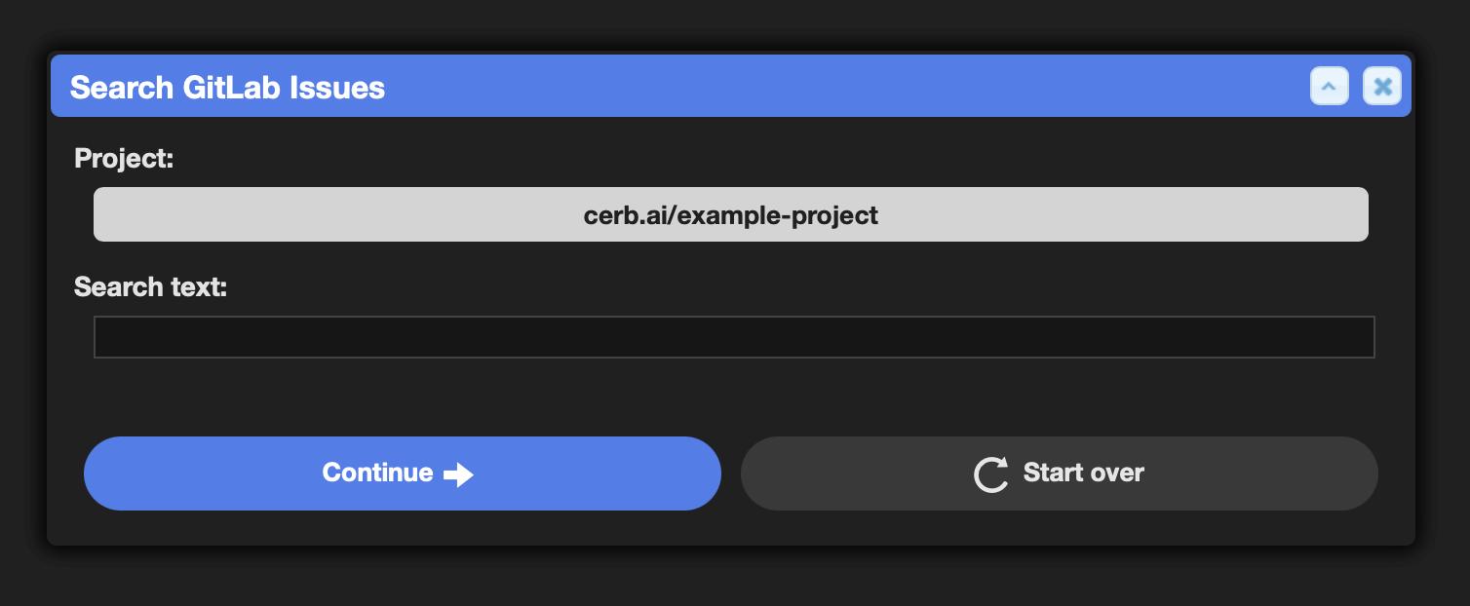Click the Search text: field label
1470x606 pixels.
coord(150,286)
